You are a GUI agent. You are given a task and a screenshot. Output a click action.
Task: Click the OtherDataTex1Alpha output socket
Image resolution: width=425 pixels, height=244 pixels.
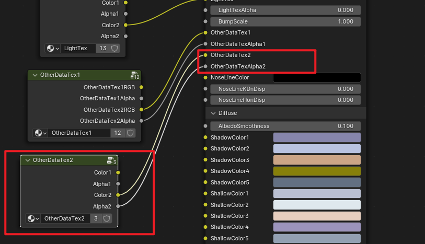[x=141, y=98]
